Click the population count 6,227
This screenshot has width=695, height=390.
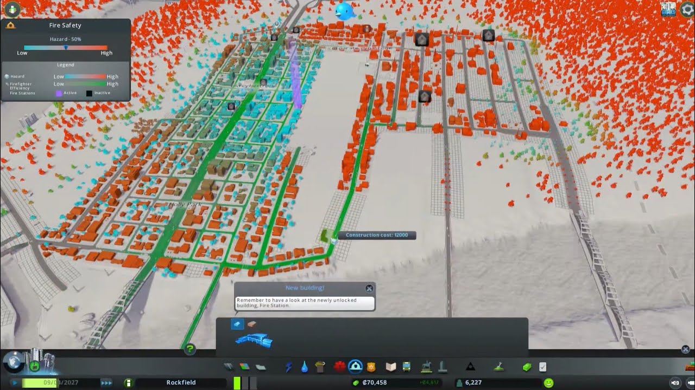473,382
